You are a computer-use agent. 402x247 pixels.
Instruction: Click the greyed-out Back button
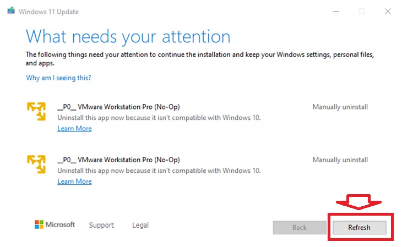(300, 228)
